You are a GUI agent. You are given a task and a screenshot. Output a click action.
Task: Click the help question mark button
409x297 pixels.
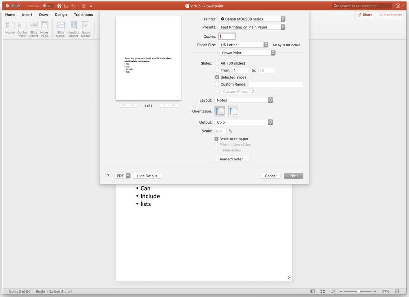108,176
